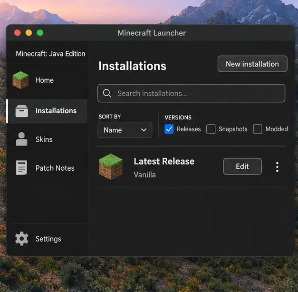The image size is (298, 292).
Task: Click the Installations archive box icon
Action: click(22, 111)
